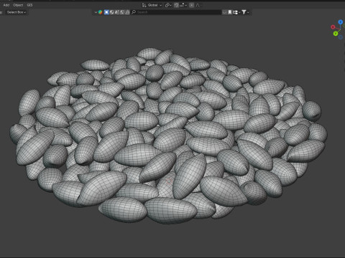Image resolution: width=345 pixels, height=258 pixels.
Task: Click the green Y axis gizmo ball
Action: click(x=336, y=34)
